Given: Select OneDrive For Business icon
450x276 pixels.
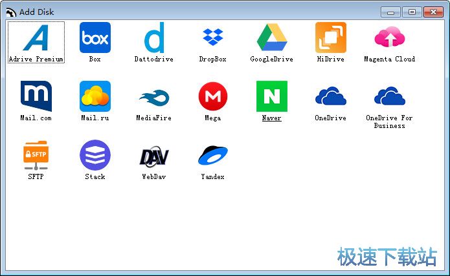Looking at the screenshot, I should [390, 97].
